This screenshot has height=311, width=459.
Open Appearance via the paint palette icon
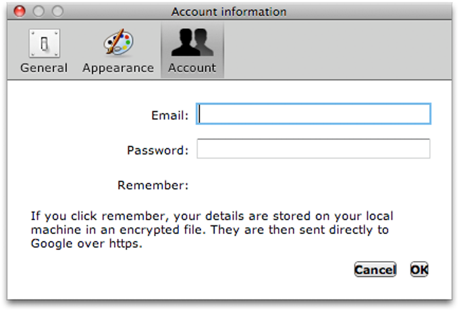(x=118, y=42)
